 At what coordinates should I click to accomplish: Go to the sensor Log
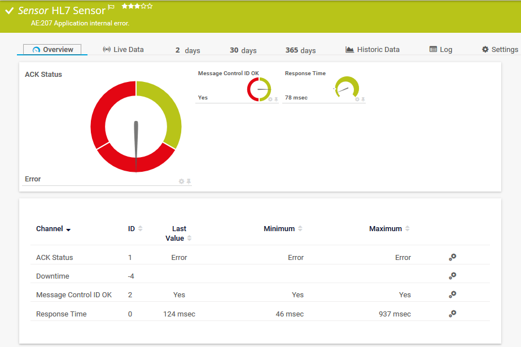click(441, 50)
